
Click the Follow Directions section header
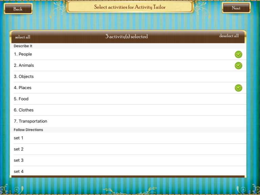[x=128, y=130]
